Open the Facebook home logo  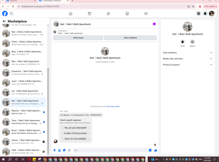coord(5,14)
